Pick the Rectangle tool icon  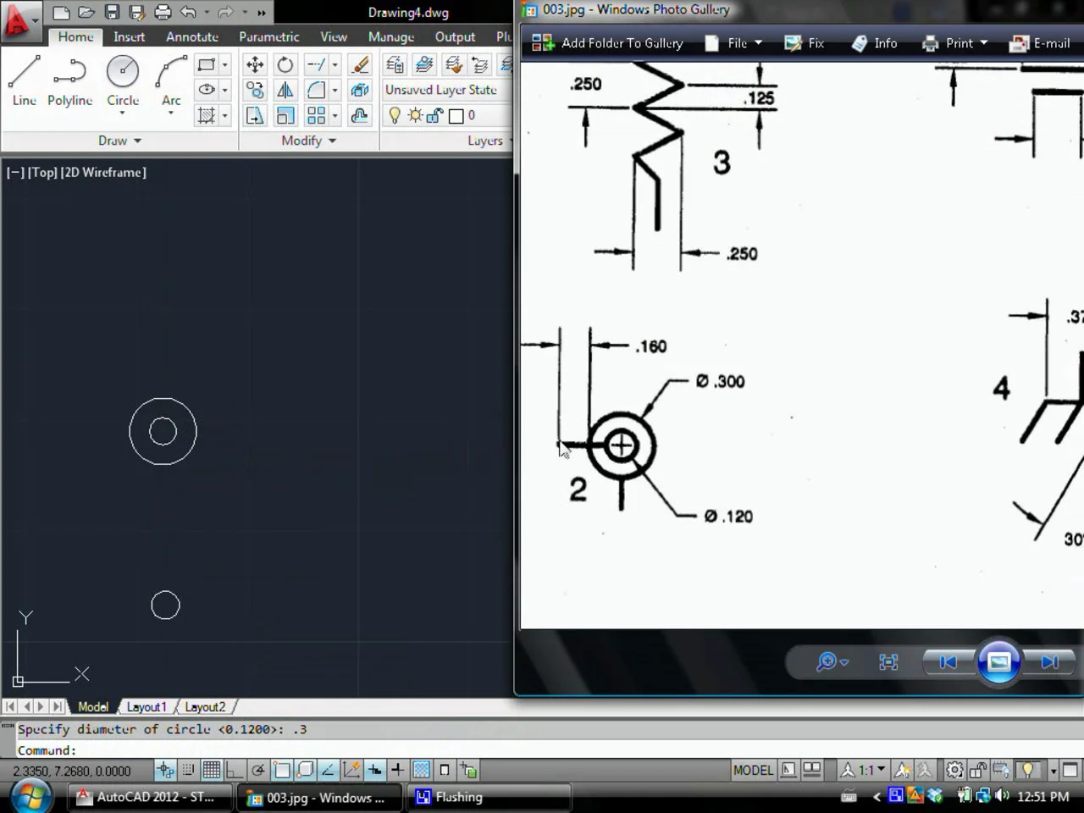pyautogui.click(x=206, y=64)
